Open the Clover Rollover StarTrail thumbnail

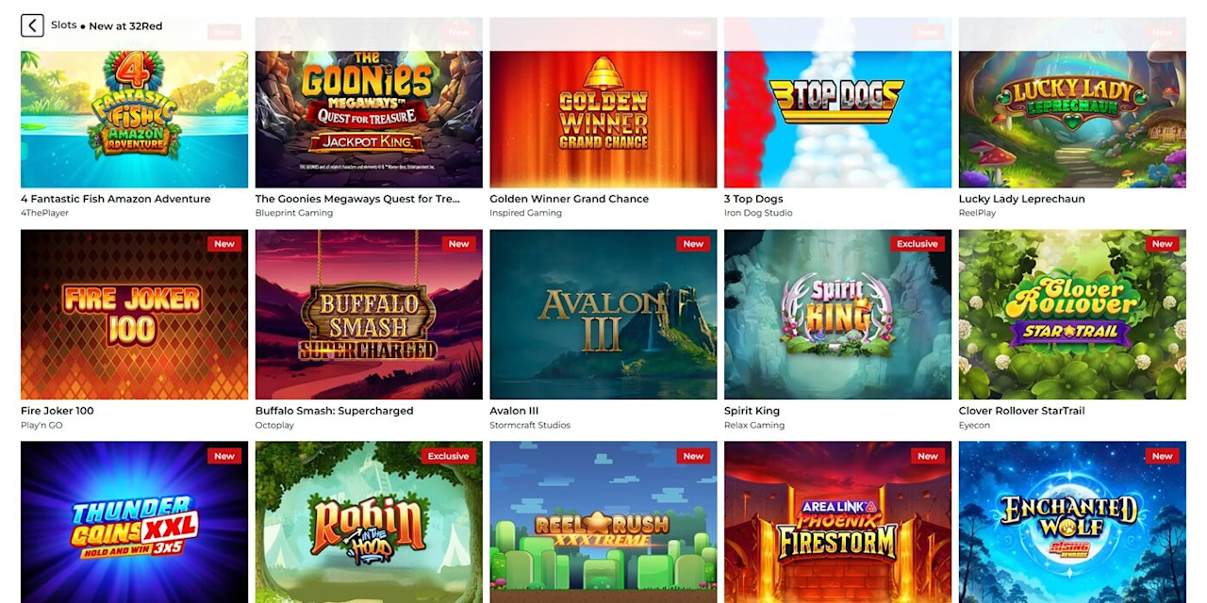1072,315
